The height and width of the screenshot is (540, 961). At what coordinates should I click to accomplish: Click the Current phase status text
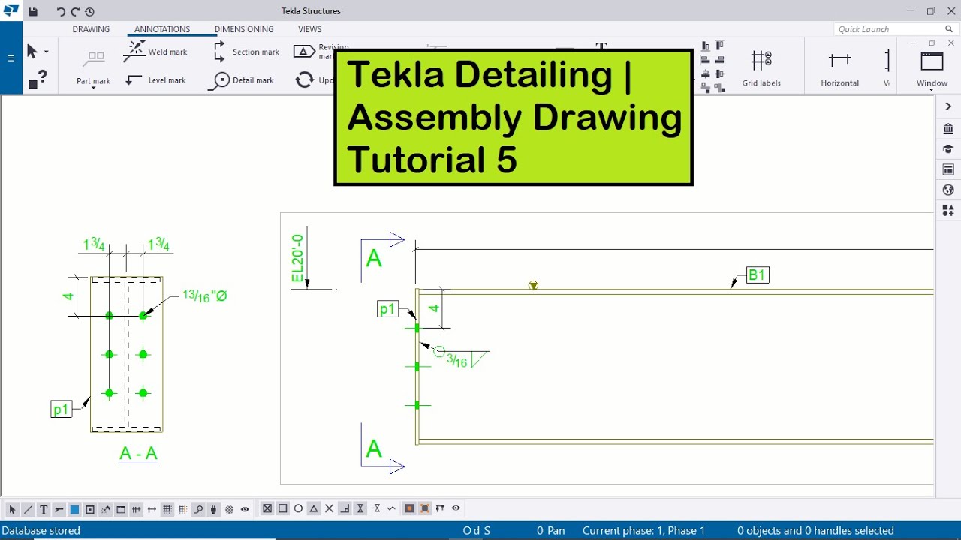(644, 530)
